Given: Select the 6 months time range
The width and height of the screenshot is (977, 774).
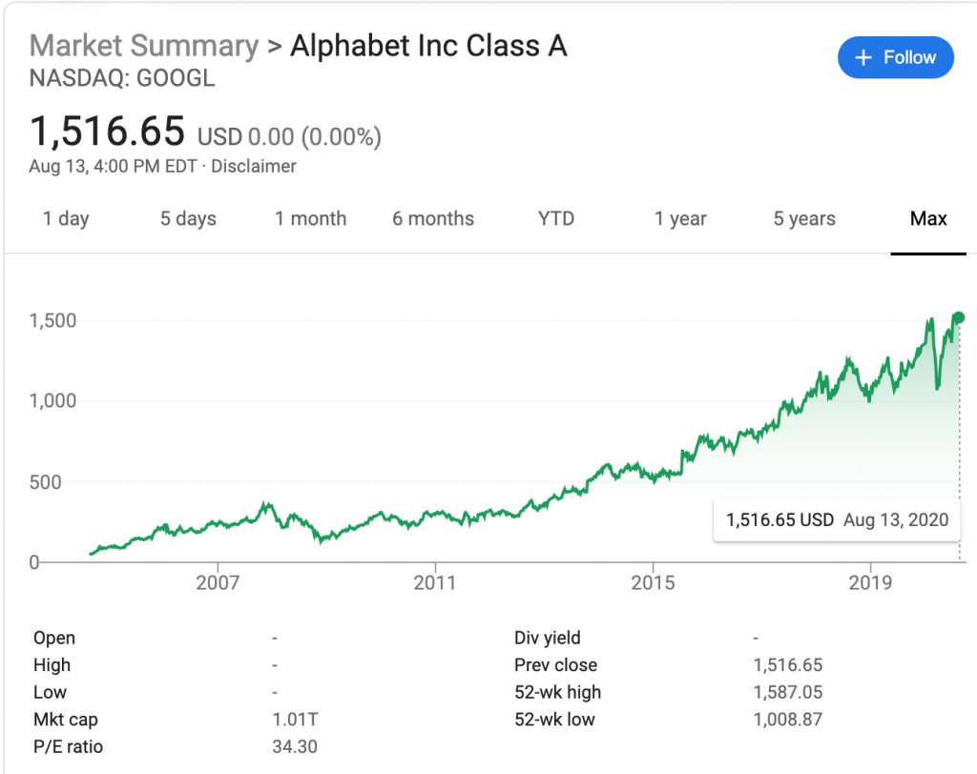Looking at the screenshot, I should [432, 218].
